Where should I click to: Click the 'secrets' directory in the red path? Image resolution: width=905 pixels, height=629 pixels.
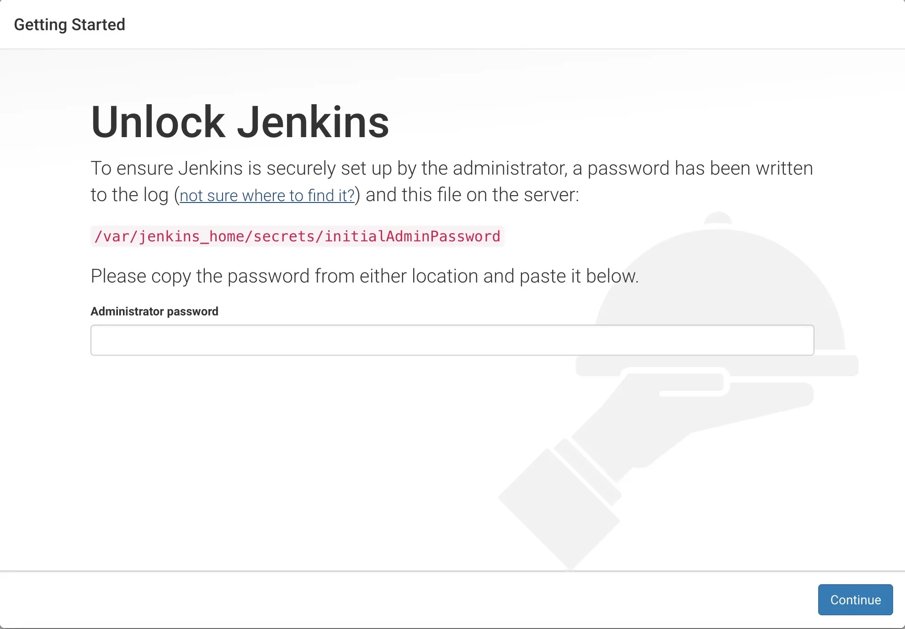click(x=284, y=236)
